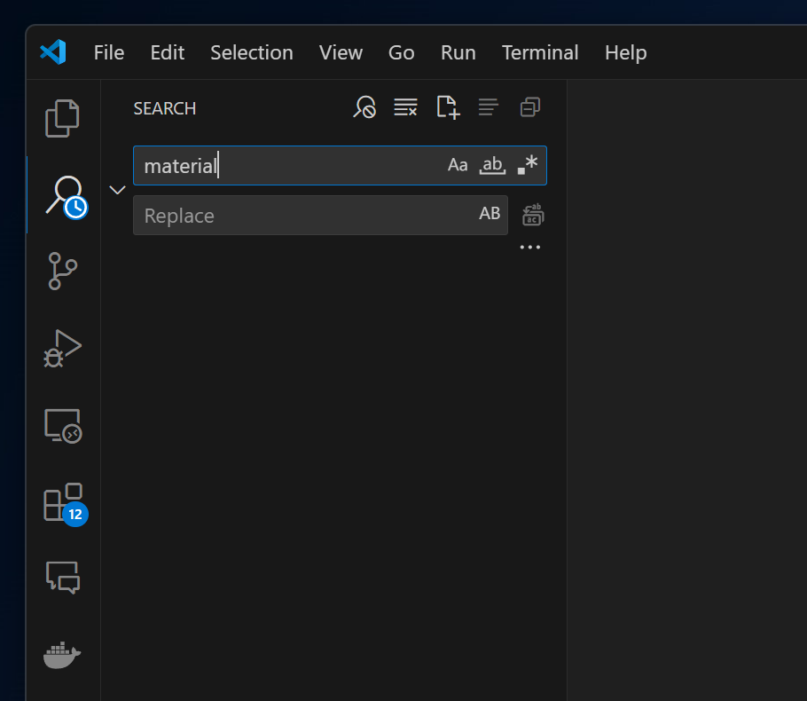Screen dimensions: 807x701
Task: Toggle Match Case option
Action: coord(458,165)
